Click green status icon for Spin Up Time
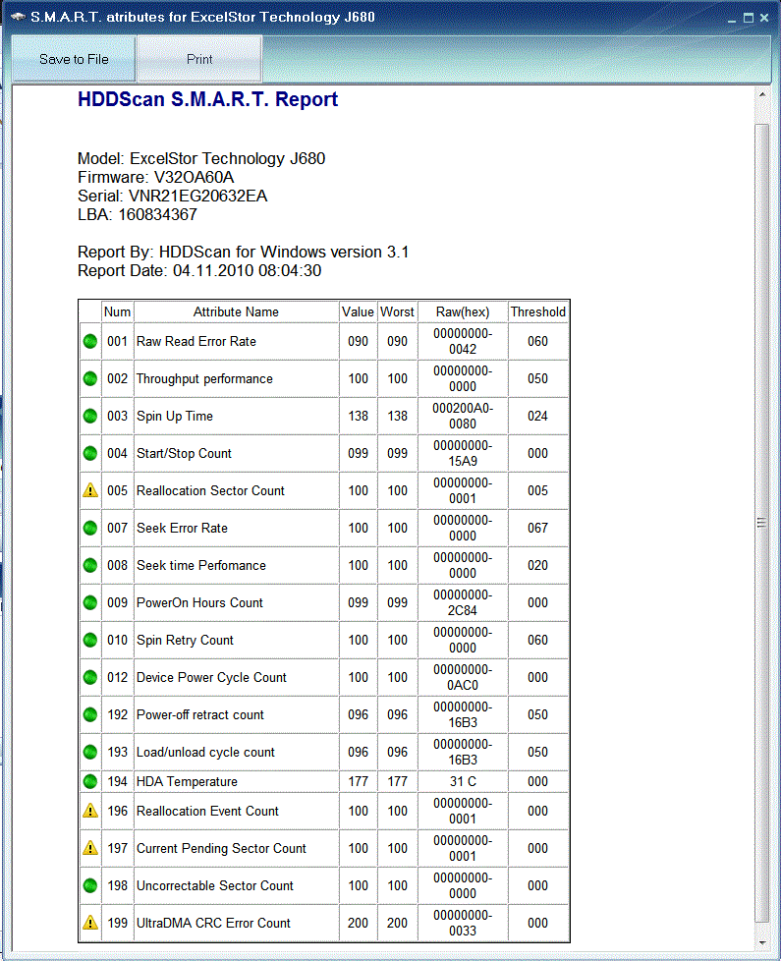Viewport: 781px width, 961px height. [x=90, y=417]
